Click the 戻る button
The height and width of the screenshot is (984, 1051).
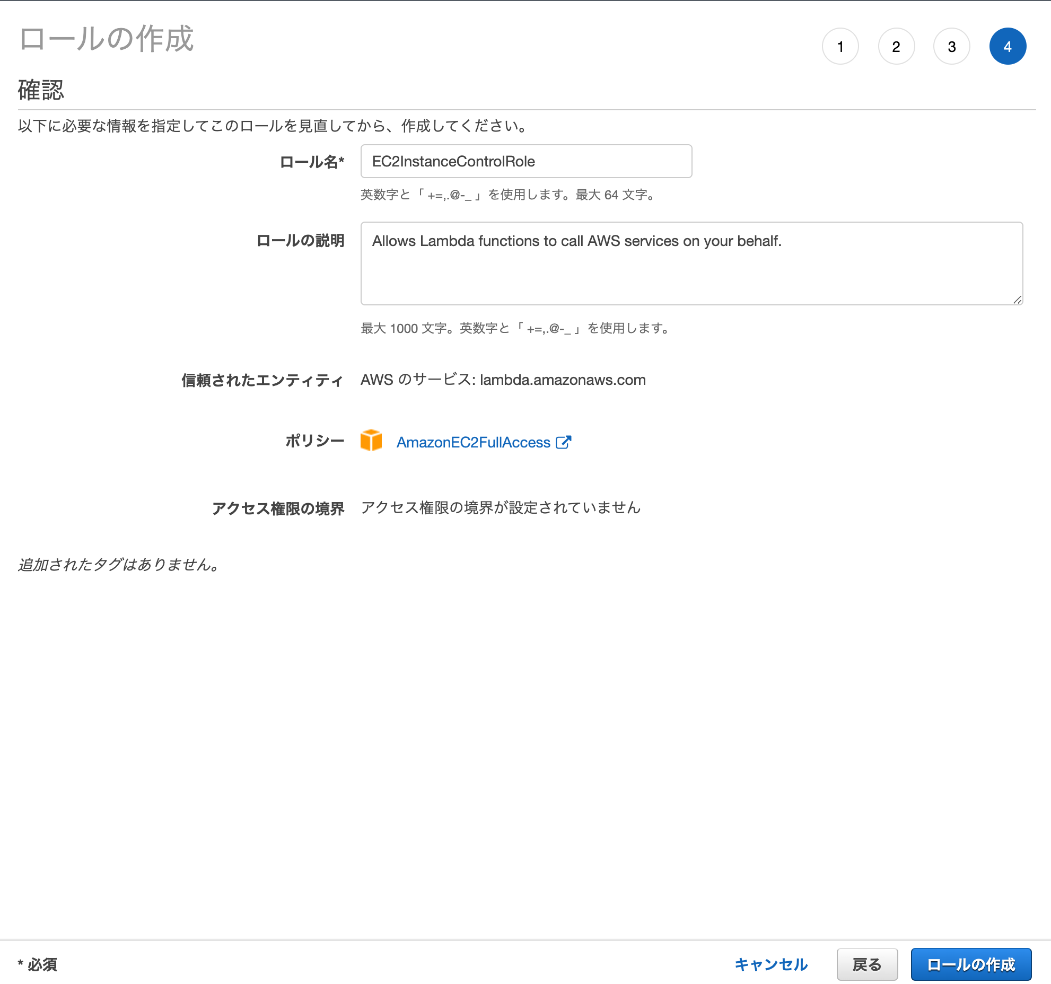tap(867, 964)
